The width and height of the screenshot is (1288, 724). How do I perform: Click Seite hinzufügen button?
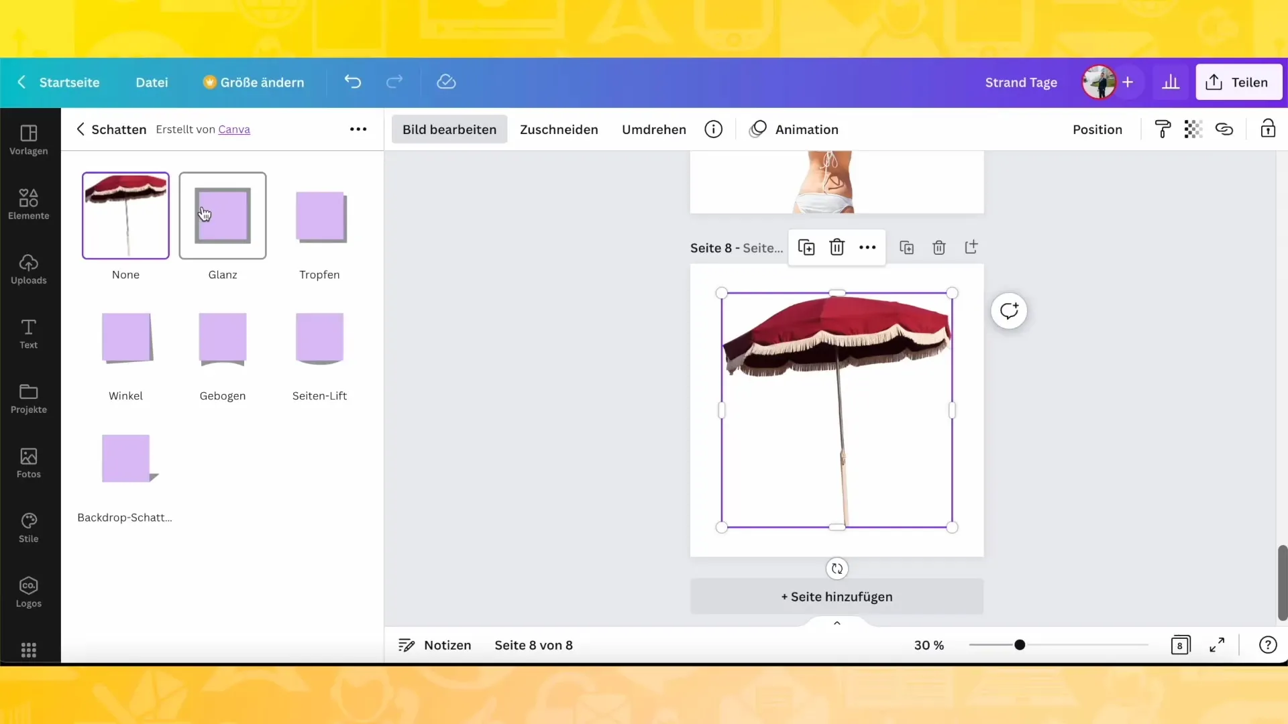click(836, 597)
